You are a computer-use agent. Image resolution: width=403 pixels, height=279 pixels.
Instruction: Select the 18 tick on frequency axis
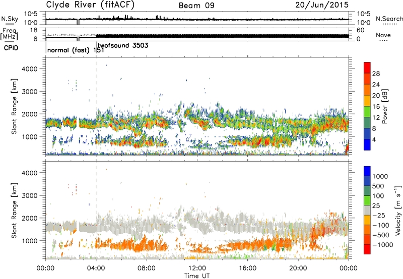tap(34, 30)
